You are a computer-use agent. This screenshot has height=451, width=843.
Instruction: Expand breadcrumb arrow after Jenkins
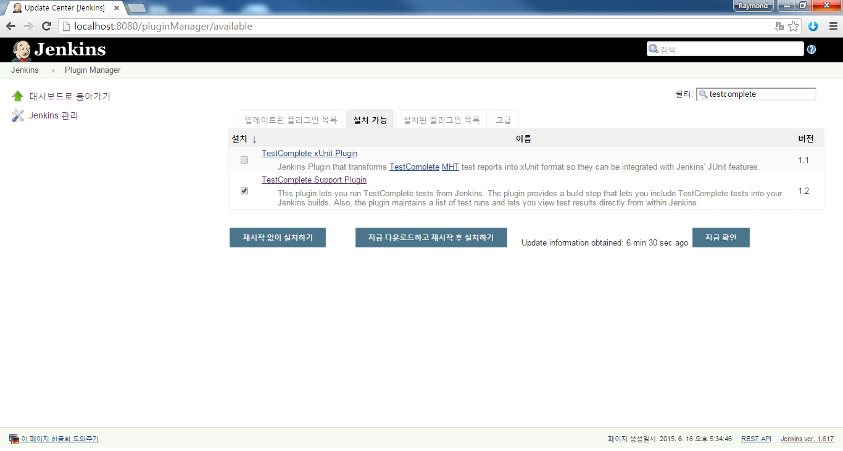coord(54,70)
